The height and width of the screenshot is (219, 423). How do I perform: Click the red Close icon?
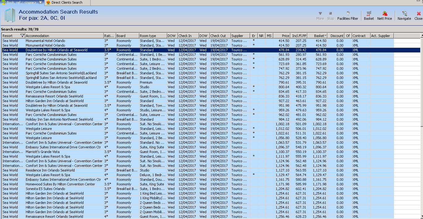point(418,16)
